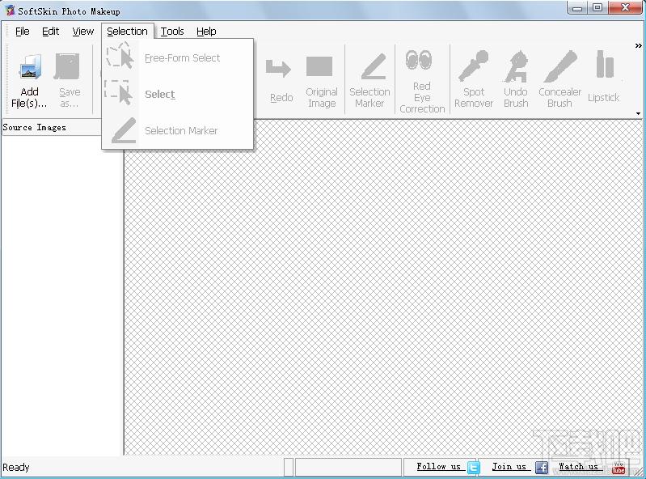Choose the Lipstick tool
The image size is (646, 479).
(604, 77)
